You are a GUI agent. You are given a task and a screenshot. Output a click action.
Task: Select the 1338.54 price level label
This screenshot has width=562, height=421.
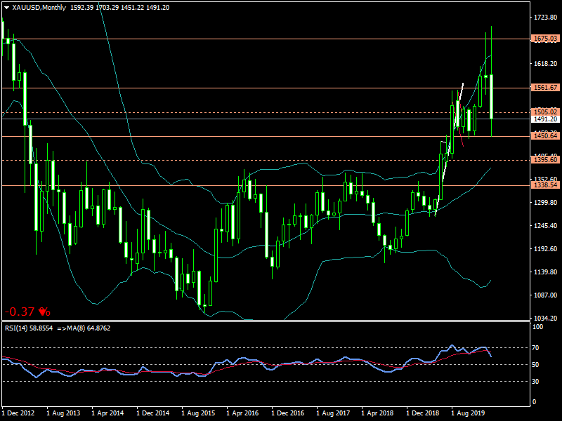coord(545,185)
